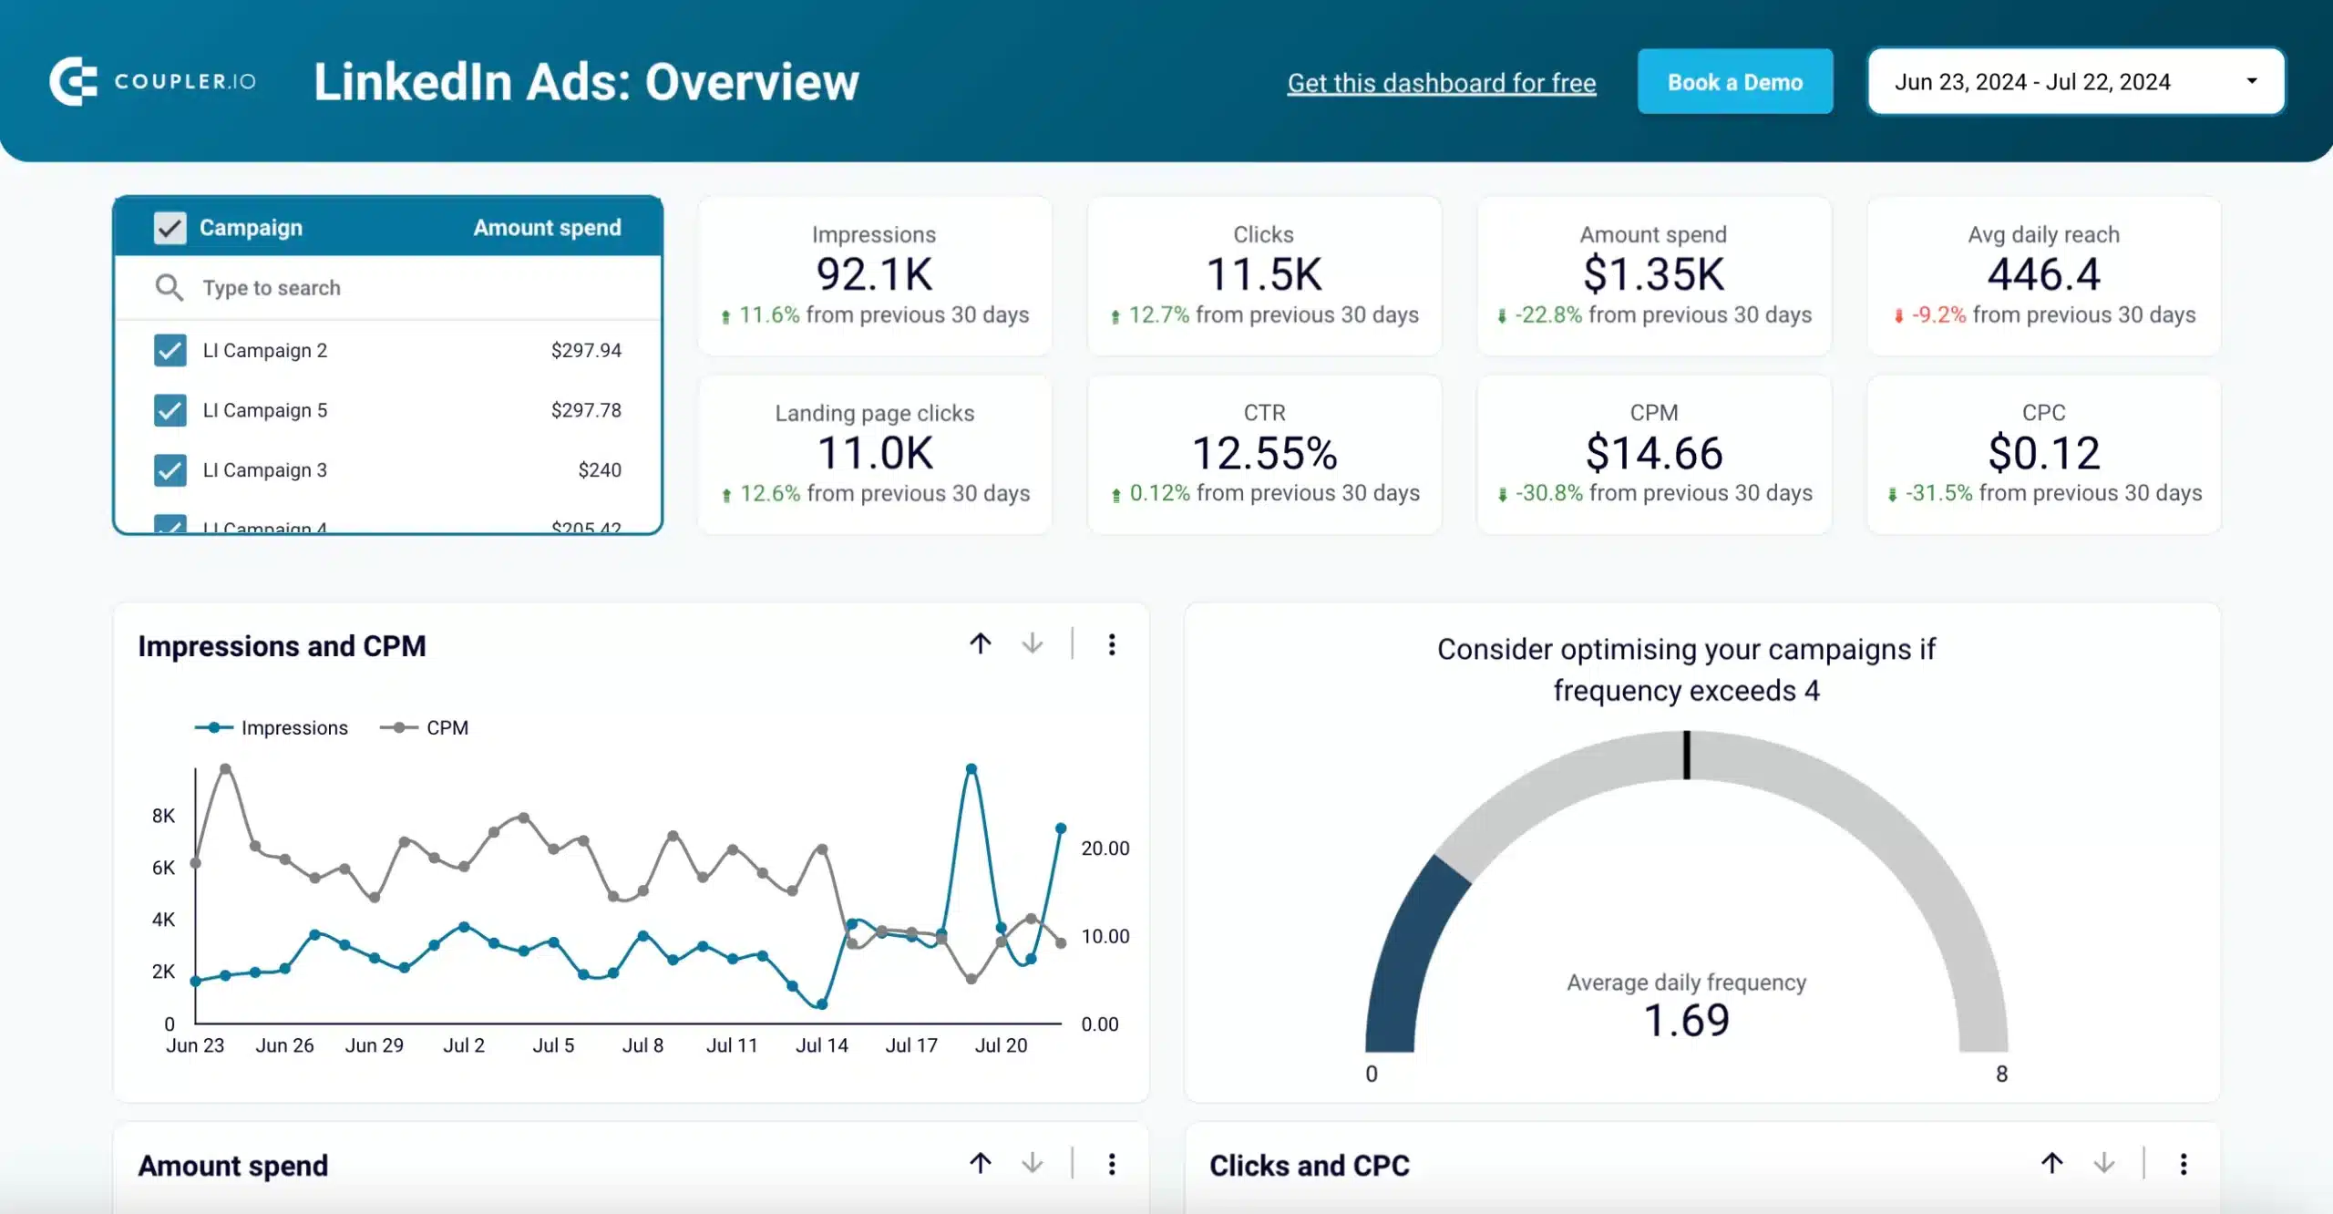Click LI Campaign 5 amount $297.78
Image resolution: width=2333 pixels, height=1214 pixels.
click(586, 410)
